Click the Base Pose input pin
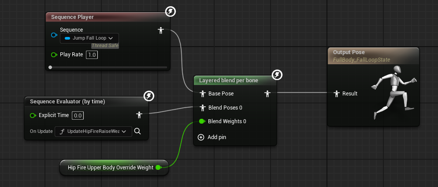This screenshot has height=187, width=438. 203,94
